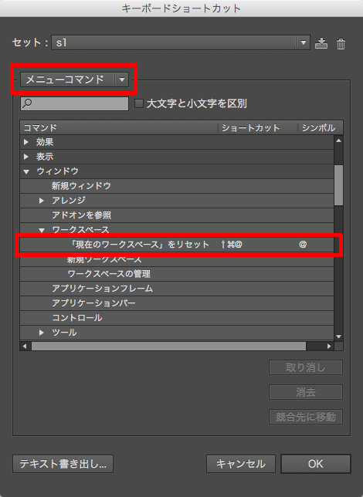Click the save shortcut set icon
The image size is (363, 497).
click(x=321, y=43)
